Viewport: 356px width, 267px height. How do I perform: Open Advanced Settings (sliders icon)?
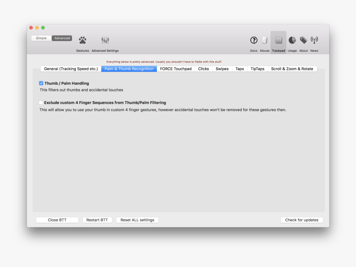(105, 40)
